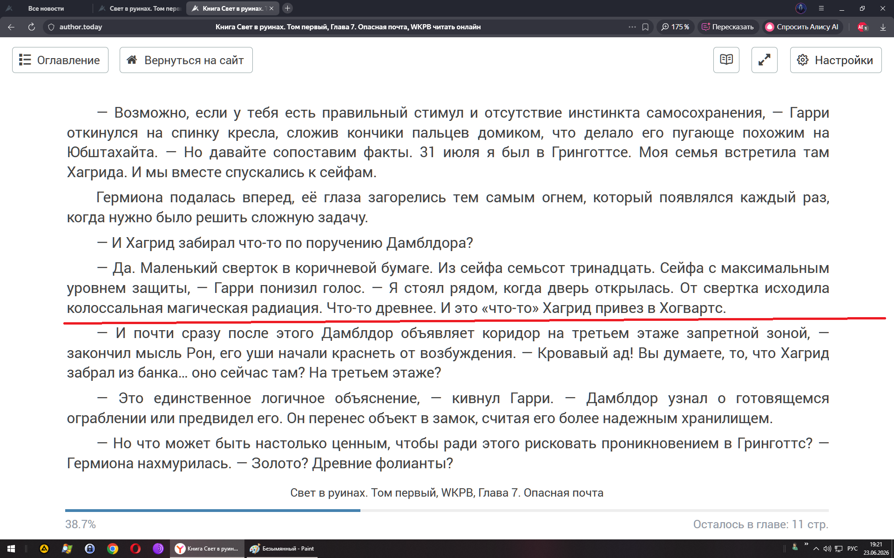Open Спросить Алису AI assistant

[802, 27]
